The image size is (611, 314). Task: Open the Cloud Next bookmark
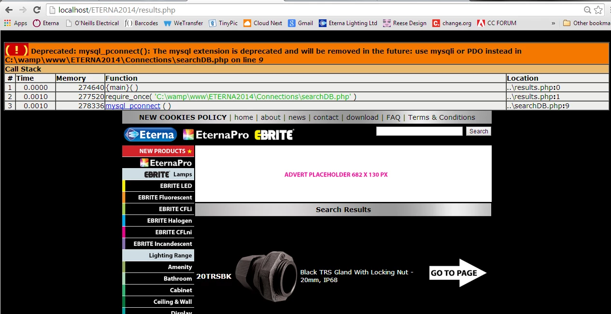pos(263,23)
